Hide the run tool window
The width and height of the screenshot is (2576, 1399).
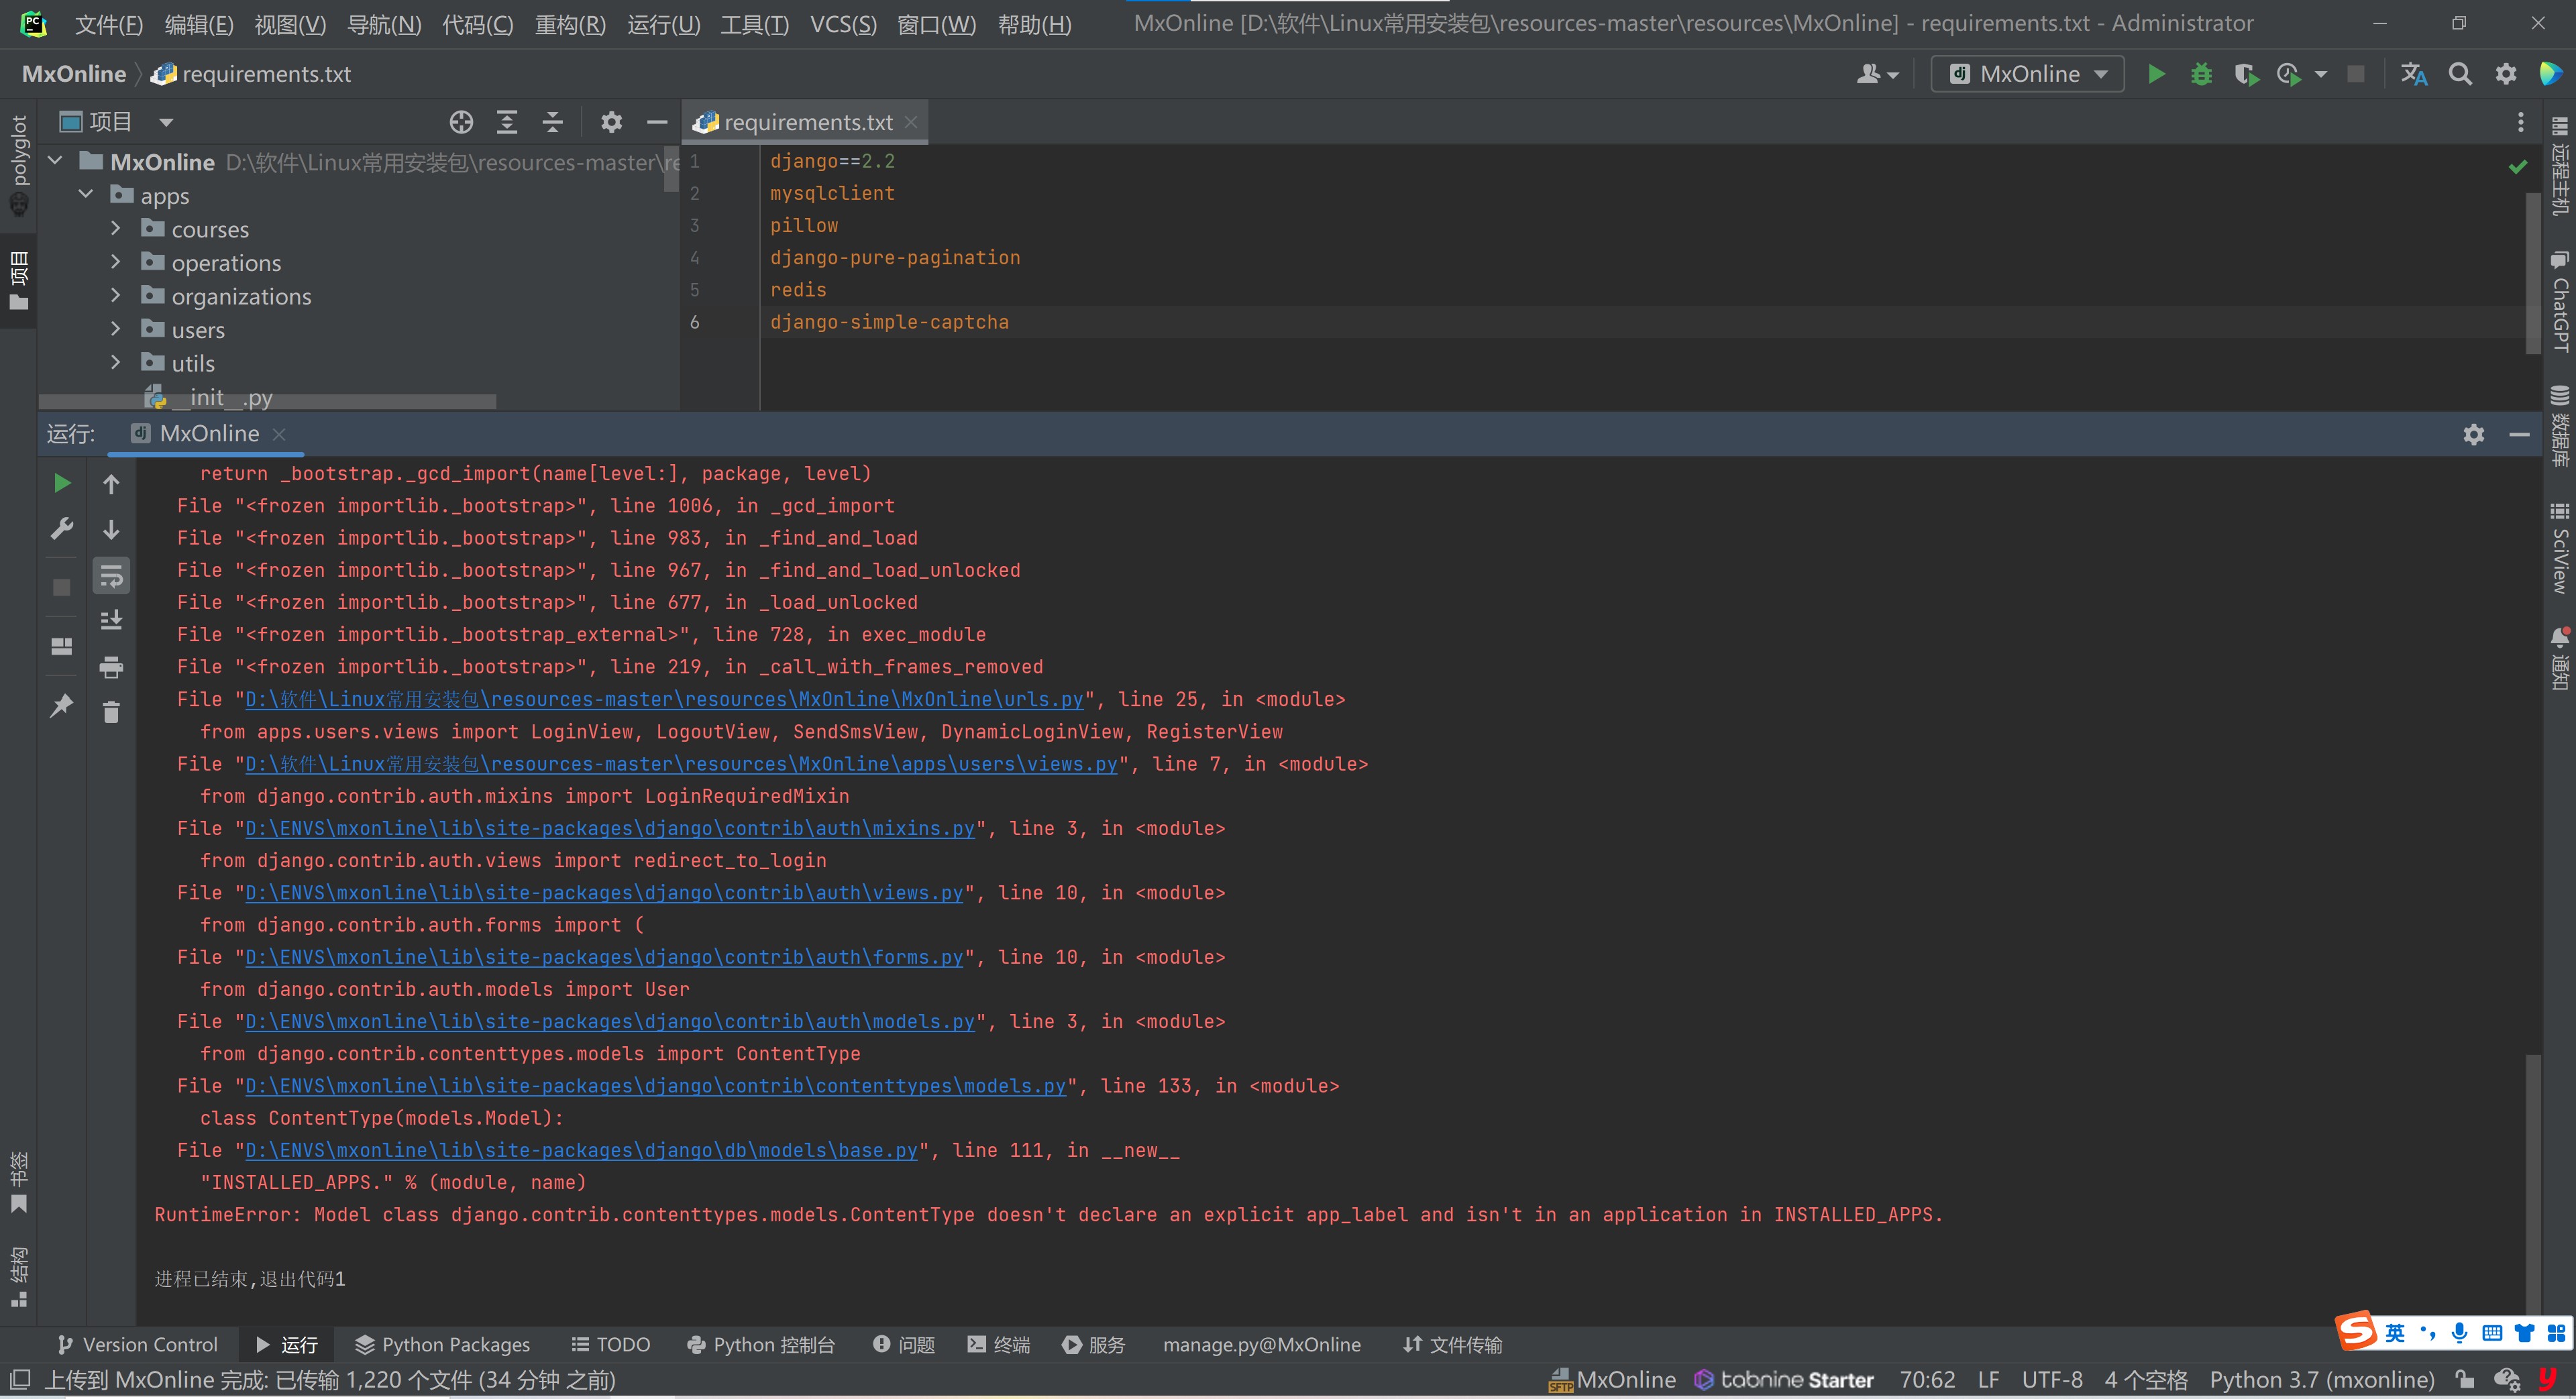2519,434
